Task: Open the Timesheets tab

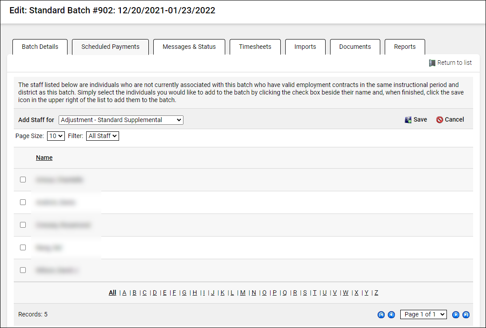Action: point(255,47)
